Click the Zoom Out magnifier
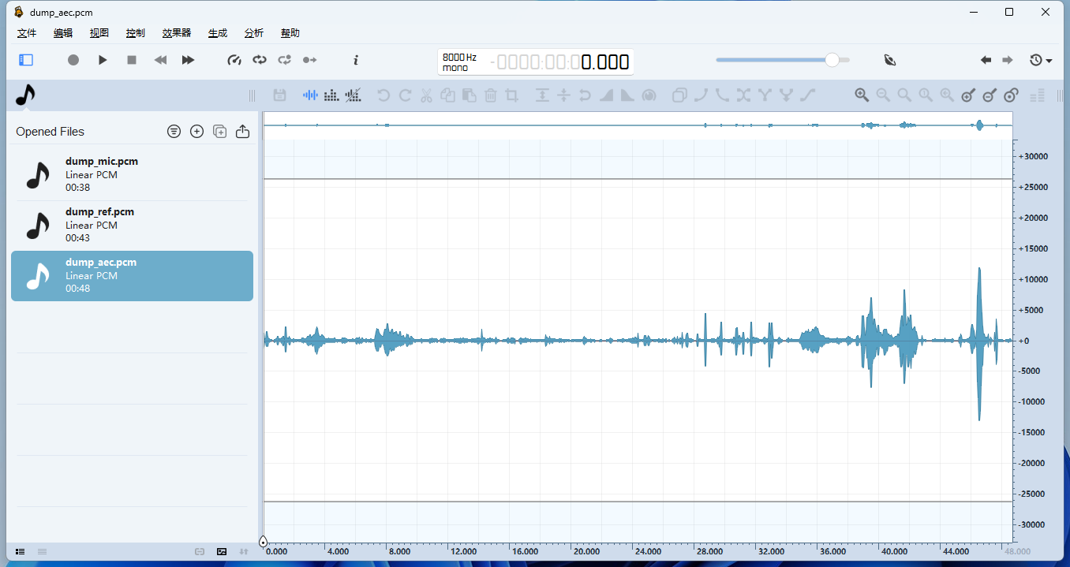The image size is (1070, 567). 883,95
